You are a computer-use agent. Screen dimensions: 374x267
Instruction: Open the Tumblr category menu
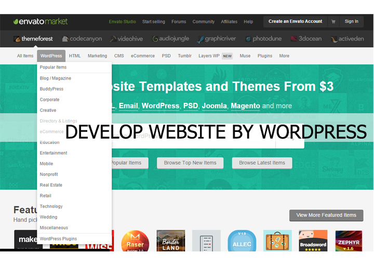(184, 56)
